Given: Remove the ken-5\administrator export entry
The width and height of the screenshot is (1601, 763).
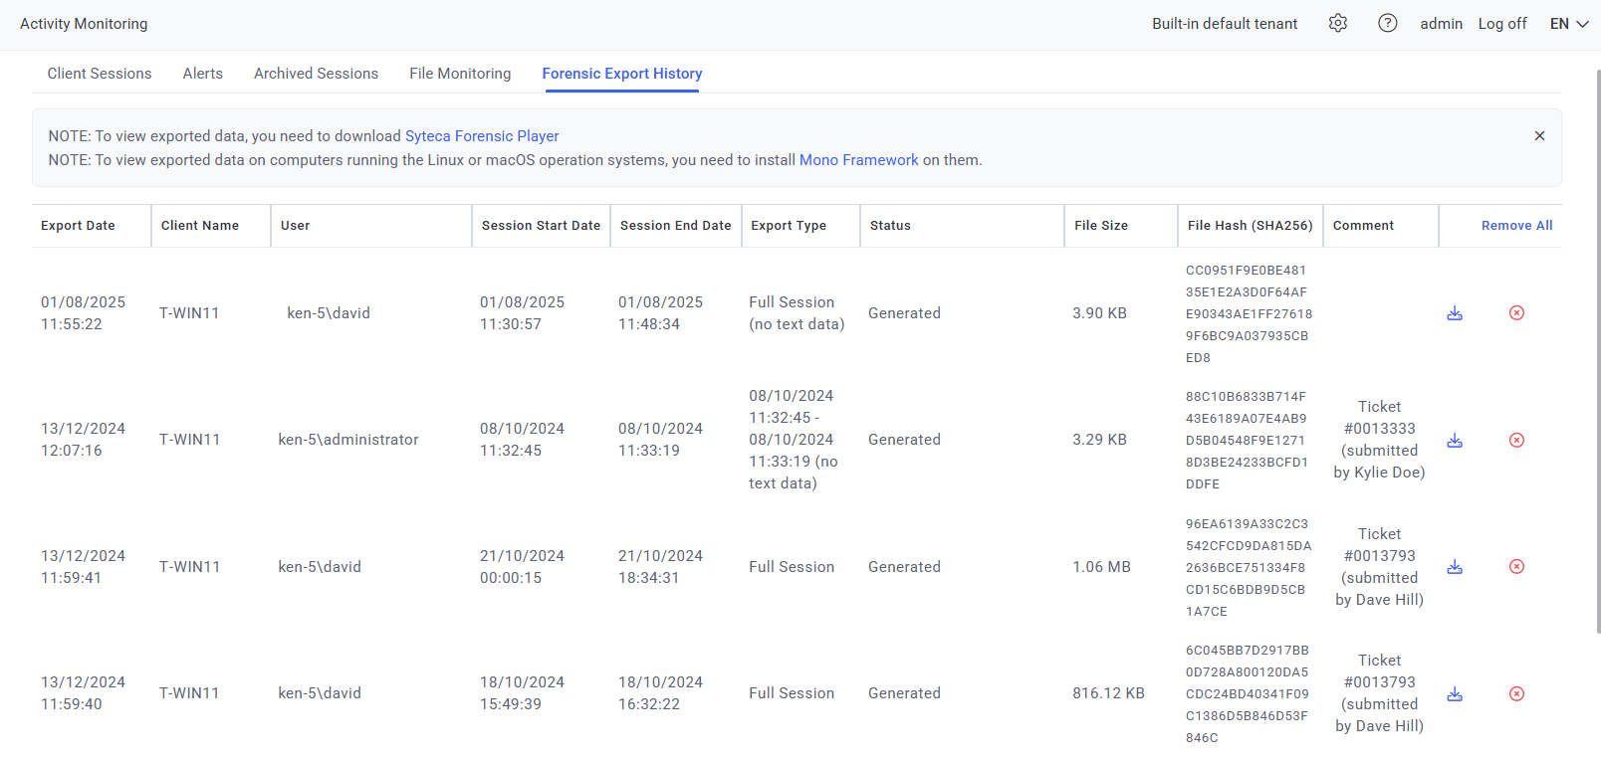Looking at the screenshot, I should point(1516,441).
